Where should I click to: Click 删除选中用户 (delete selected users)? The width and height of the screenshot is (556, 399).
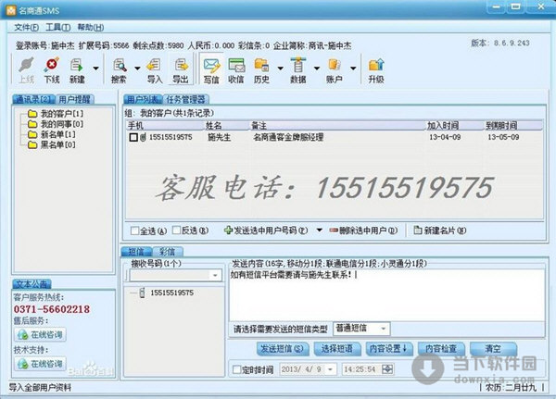point(363,231)
